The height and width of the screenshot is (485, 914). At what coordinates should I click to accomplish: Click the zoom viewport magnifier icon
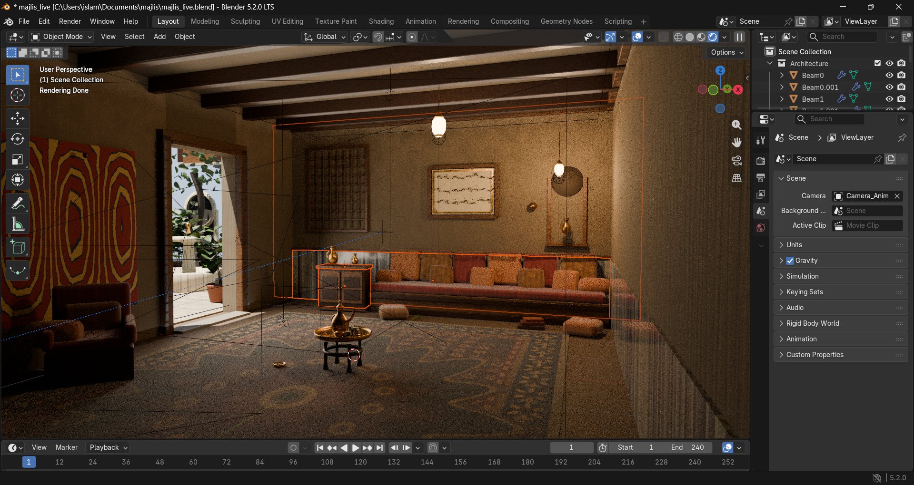click(x=736, y=125)
